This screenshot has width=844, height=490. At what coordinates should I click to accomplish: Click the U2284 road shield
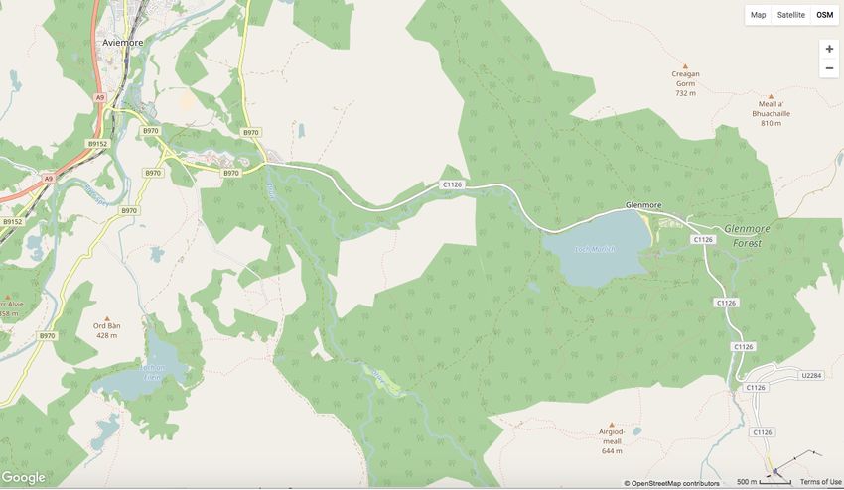pos(811,375)
